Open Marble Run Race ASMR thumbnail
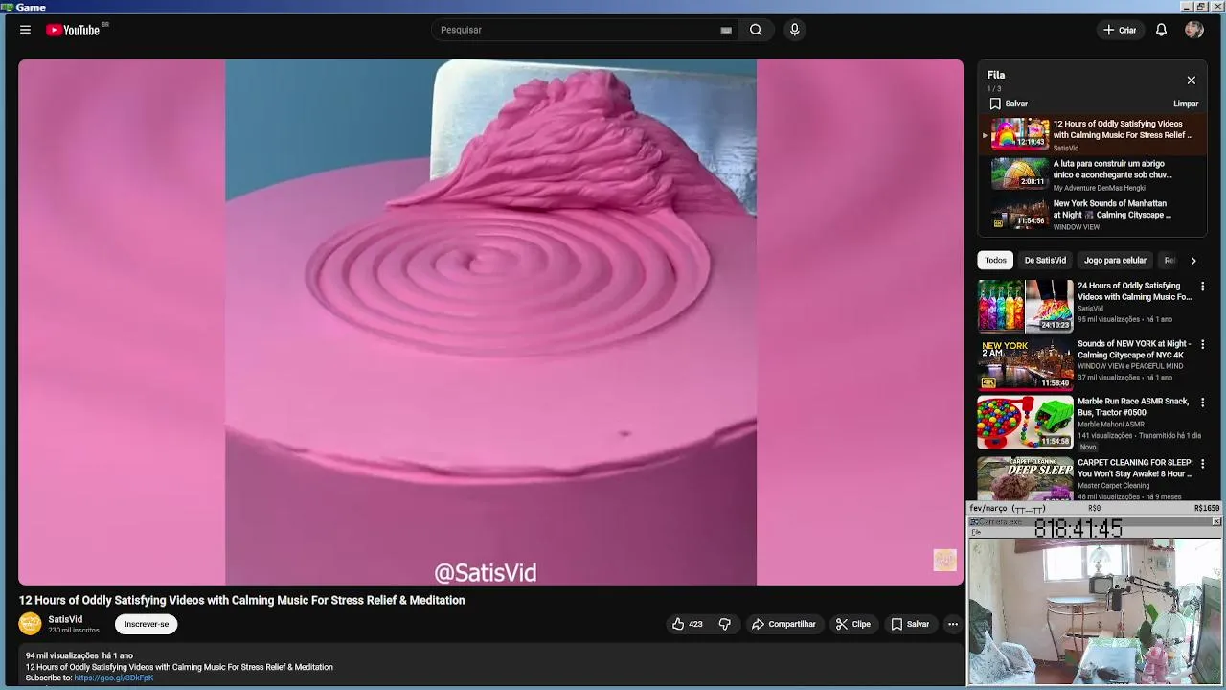Viewport: 1226px width, 690px height. [1025, 422]
